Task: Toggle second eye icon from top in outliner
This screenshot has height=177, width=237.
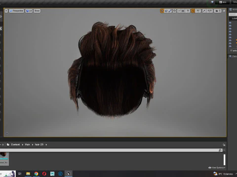Action: tap(230, 26)
